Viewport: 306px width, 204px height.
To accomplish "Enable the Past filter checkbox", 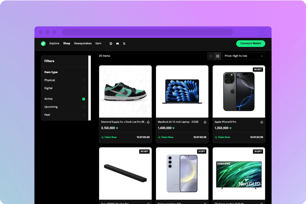I will pos(84,115).
